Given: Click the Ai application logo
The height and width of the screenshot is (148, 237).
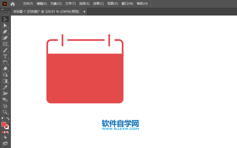Looking at the screenshot, I should coord(5,4).
